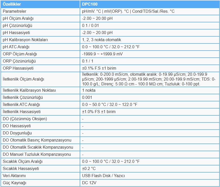Click the 'DO Doygunluğu' label

[17, 133]
